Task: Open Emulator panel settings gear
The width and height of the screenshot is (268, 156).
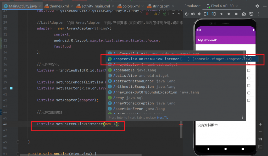Action: pyautogui.click(x=257, y=6)
